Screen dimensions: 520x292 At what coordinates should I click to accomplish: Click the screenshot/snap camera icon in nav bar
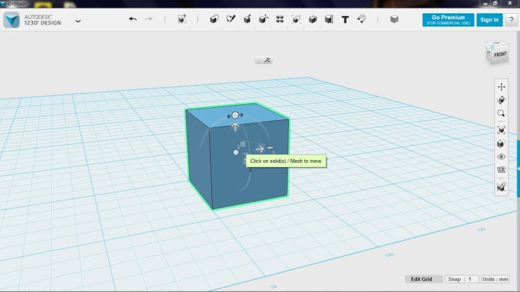[501, 187]
